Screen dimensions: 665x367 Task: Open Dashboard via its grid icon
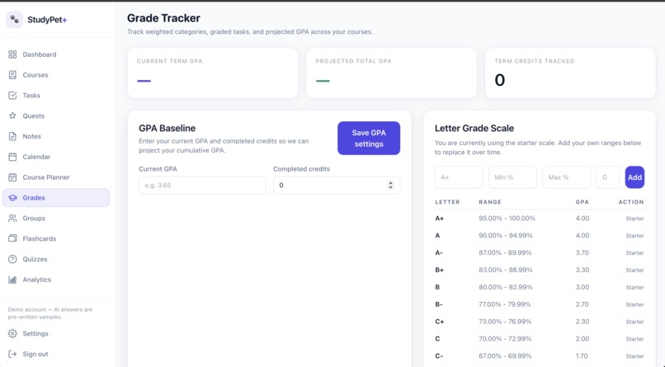tap(12, 54)
